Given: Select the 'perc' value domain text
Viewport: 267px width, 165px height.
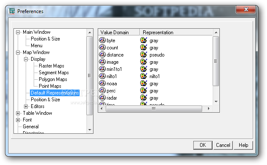Looking at the screenshot, I should tap(111, 91).
